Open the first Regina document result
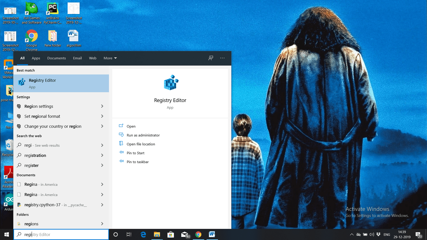This screenshot has width=427, height=240. point(61,184)
